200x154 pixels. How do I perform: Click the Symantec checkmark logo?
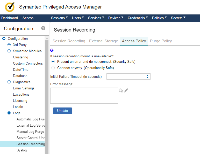coord(10,7)
